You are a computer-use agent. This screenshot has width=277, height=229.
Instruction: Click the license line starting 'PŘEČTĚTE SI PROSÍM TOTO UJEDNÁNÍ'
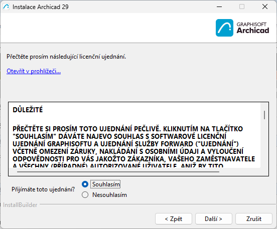pos(128,129)
